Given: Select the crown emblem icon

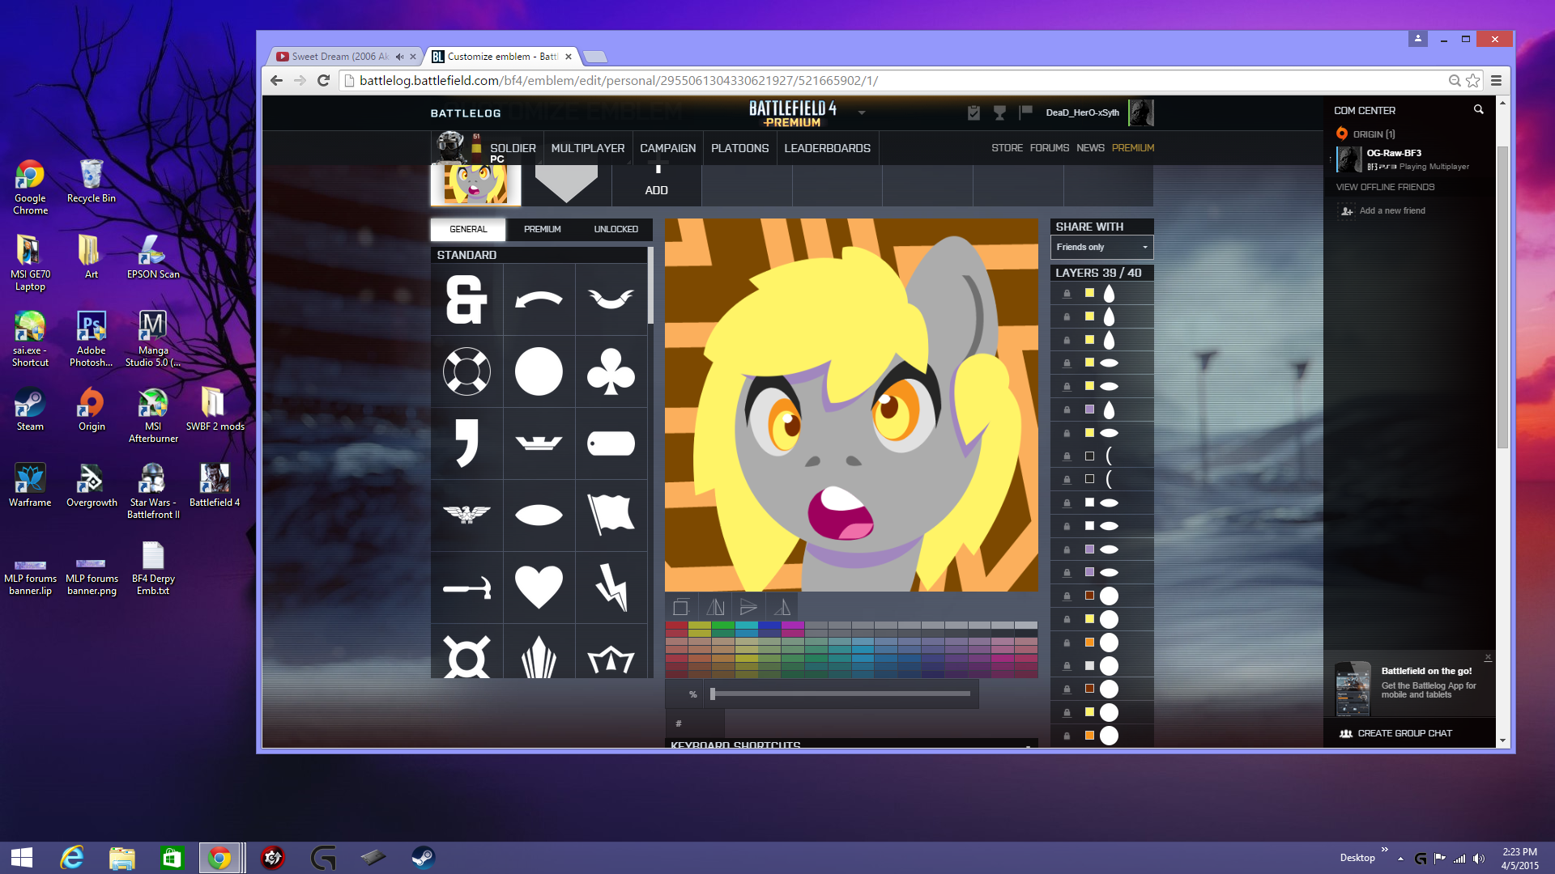Looking at the screenshot, I should click(609, 660).
